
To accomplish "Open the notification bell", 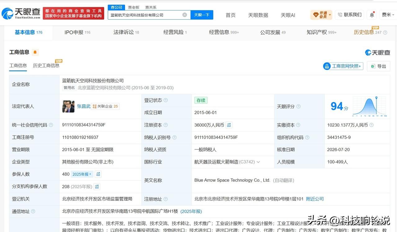I will click(x=372, y=15).
